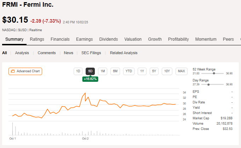
Task: Click the Advanced Chart icon
Action: (13, 71)
